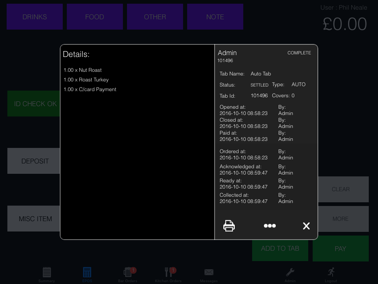Open more options with three dots icon
The height and width of the screenshot is (284, 378).
pyautogui.click(x=269, y=226)
